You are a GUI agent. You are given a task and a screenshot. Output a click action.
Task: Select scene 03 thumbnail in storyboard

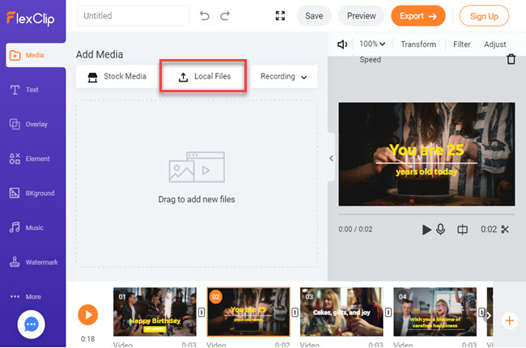point(341,312)
